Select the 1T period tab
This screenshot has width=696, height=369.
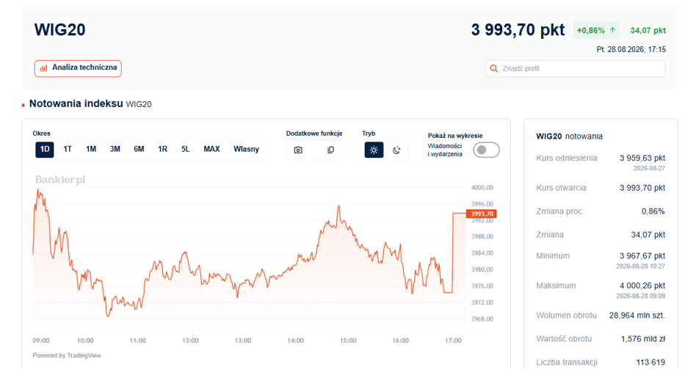point(68,150)
